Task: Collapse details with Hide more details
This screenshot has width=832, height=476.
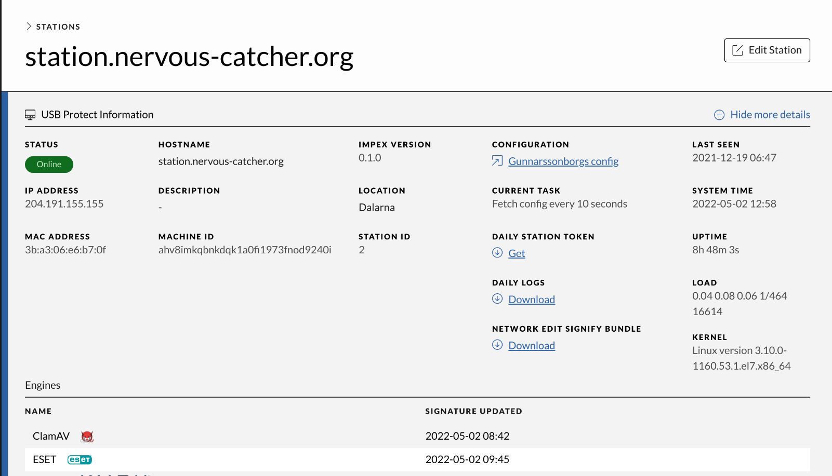Action: pos(770,115)
